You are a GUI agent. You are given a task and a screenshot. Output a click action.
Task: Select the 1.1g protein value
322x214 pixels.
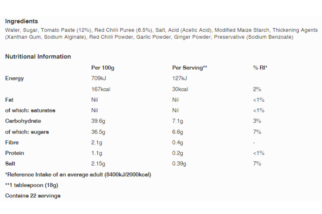[x=97, y=153]
